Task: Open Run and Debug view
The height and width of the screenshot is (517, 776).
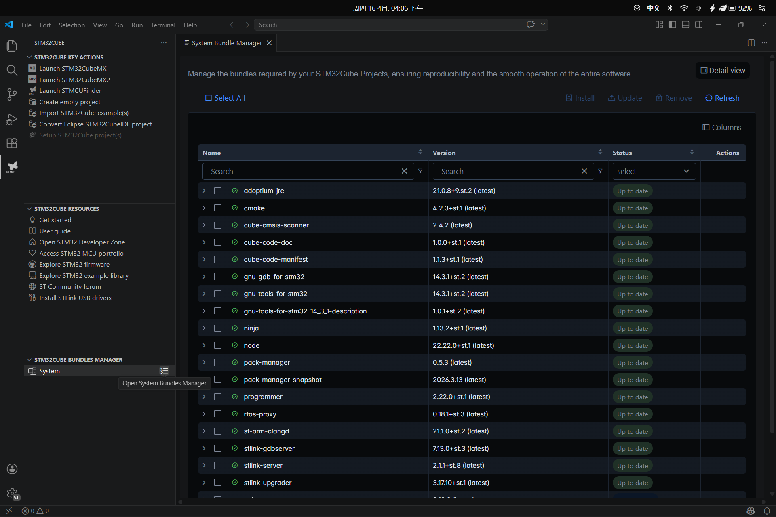Action: coord(12,119)
